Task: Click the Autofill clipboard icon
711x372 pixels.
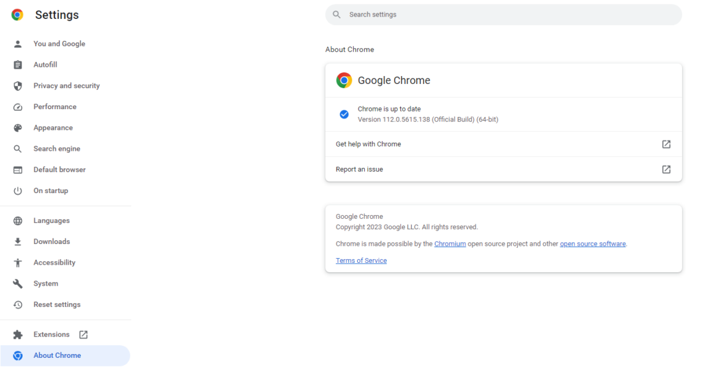Action: (18, 65)
